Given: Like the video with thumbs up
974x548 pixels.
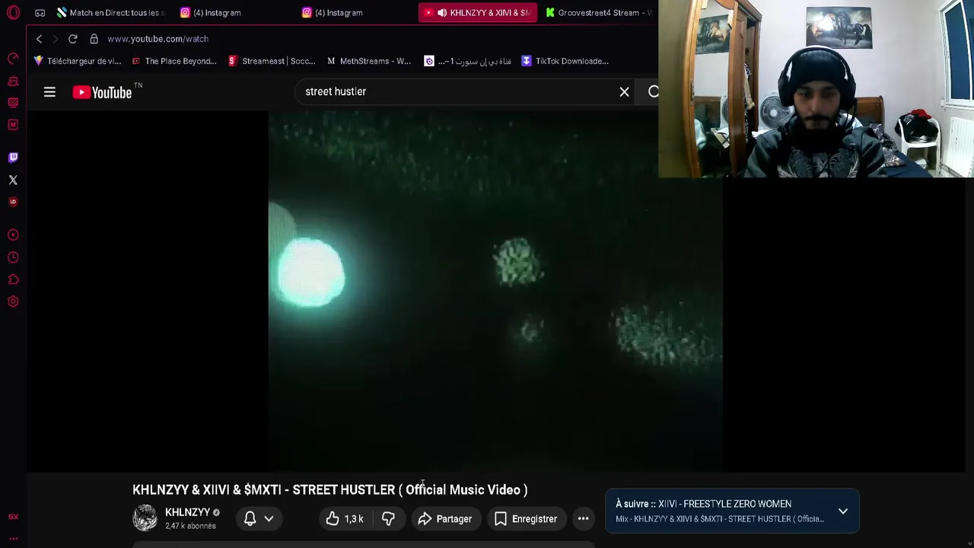Looking at the screenshot, I should coord(345,519).
